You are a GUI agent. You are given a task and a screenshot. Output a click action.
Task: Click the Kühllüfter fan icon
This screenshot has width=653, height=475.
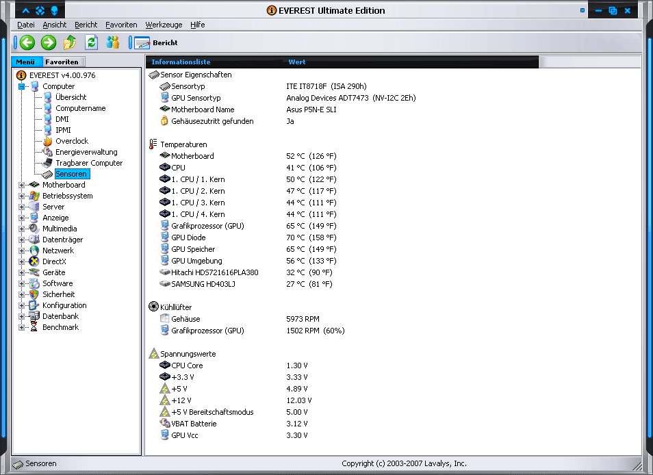point(154,307)
